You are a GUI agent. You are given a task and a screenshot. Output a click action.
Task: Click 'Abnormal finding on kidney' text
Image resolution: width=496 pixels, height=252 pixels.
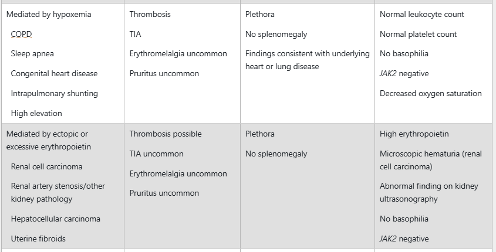[x=429, y=186]
